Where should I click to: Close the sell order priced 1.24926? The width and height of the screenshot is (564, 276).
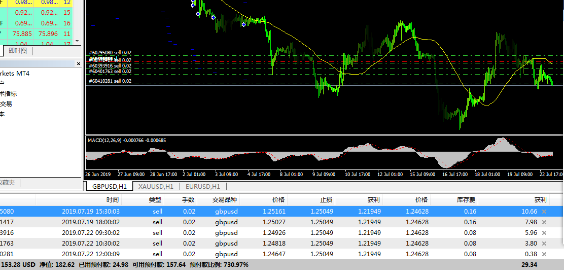[544, 233]
